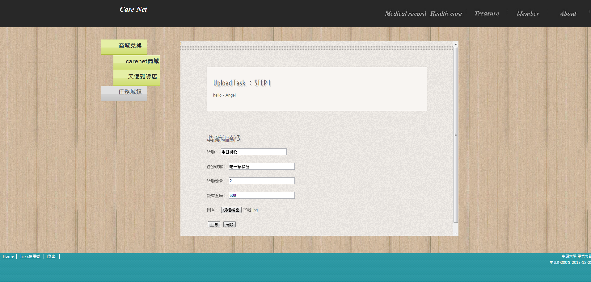Click the 錢幣直購 field showing 600

point(262,196)
